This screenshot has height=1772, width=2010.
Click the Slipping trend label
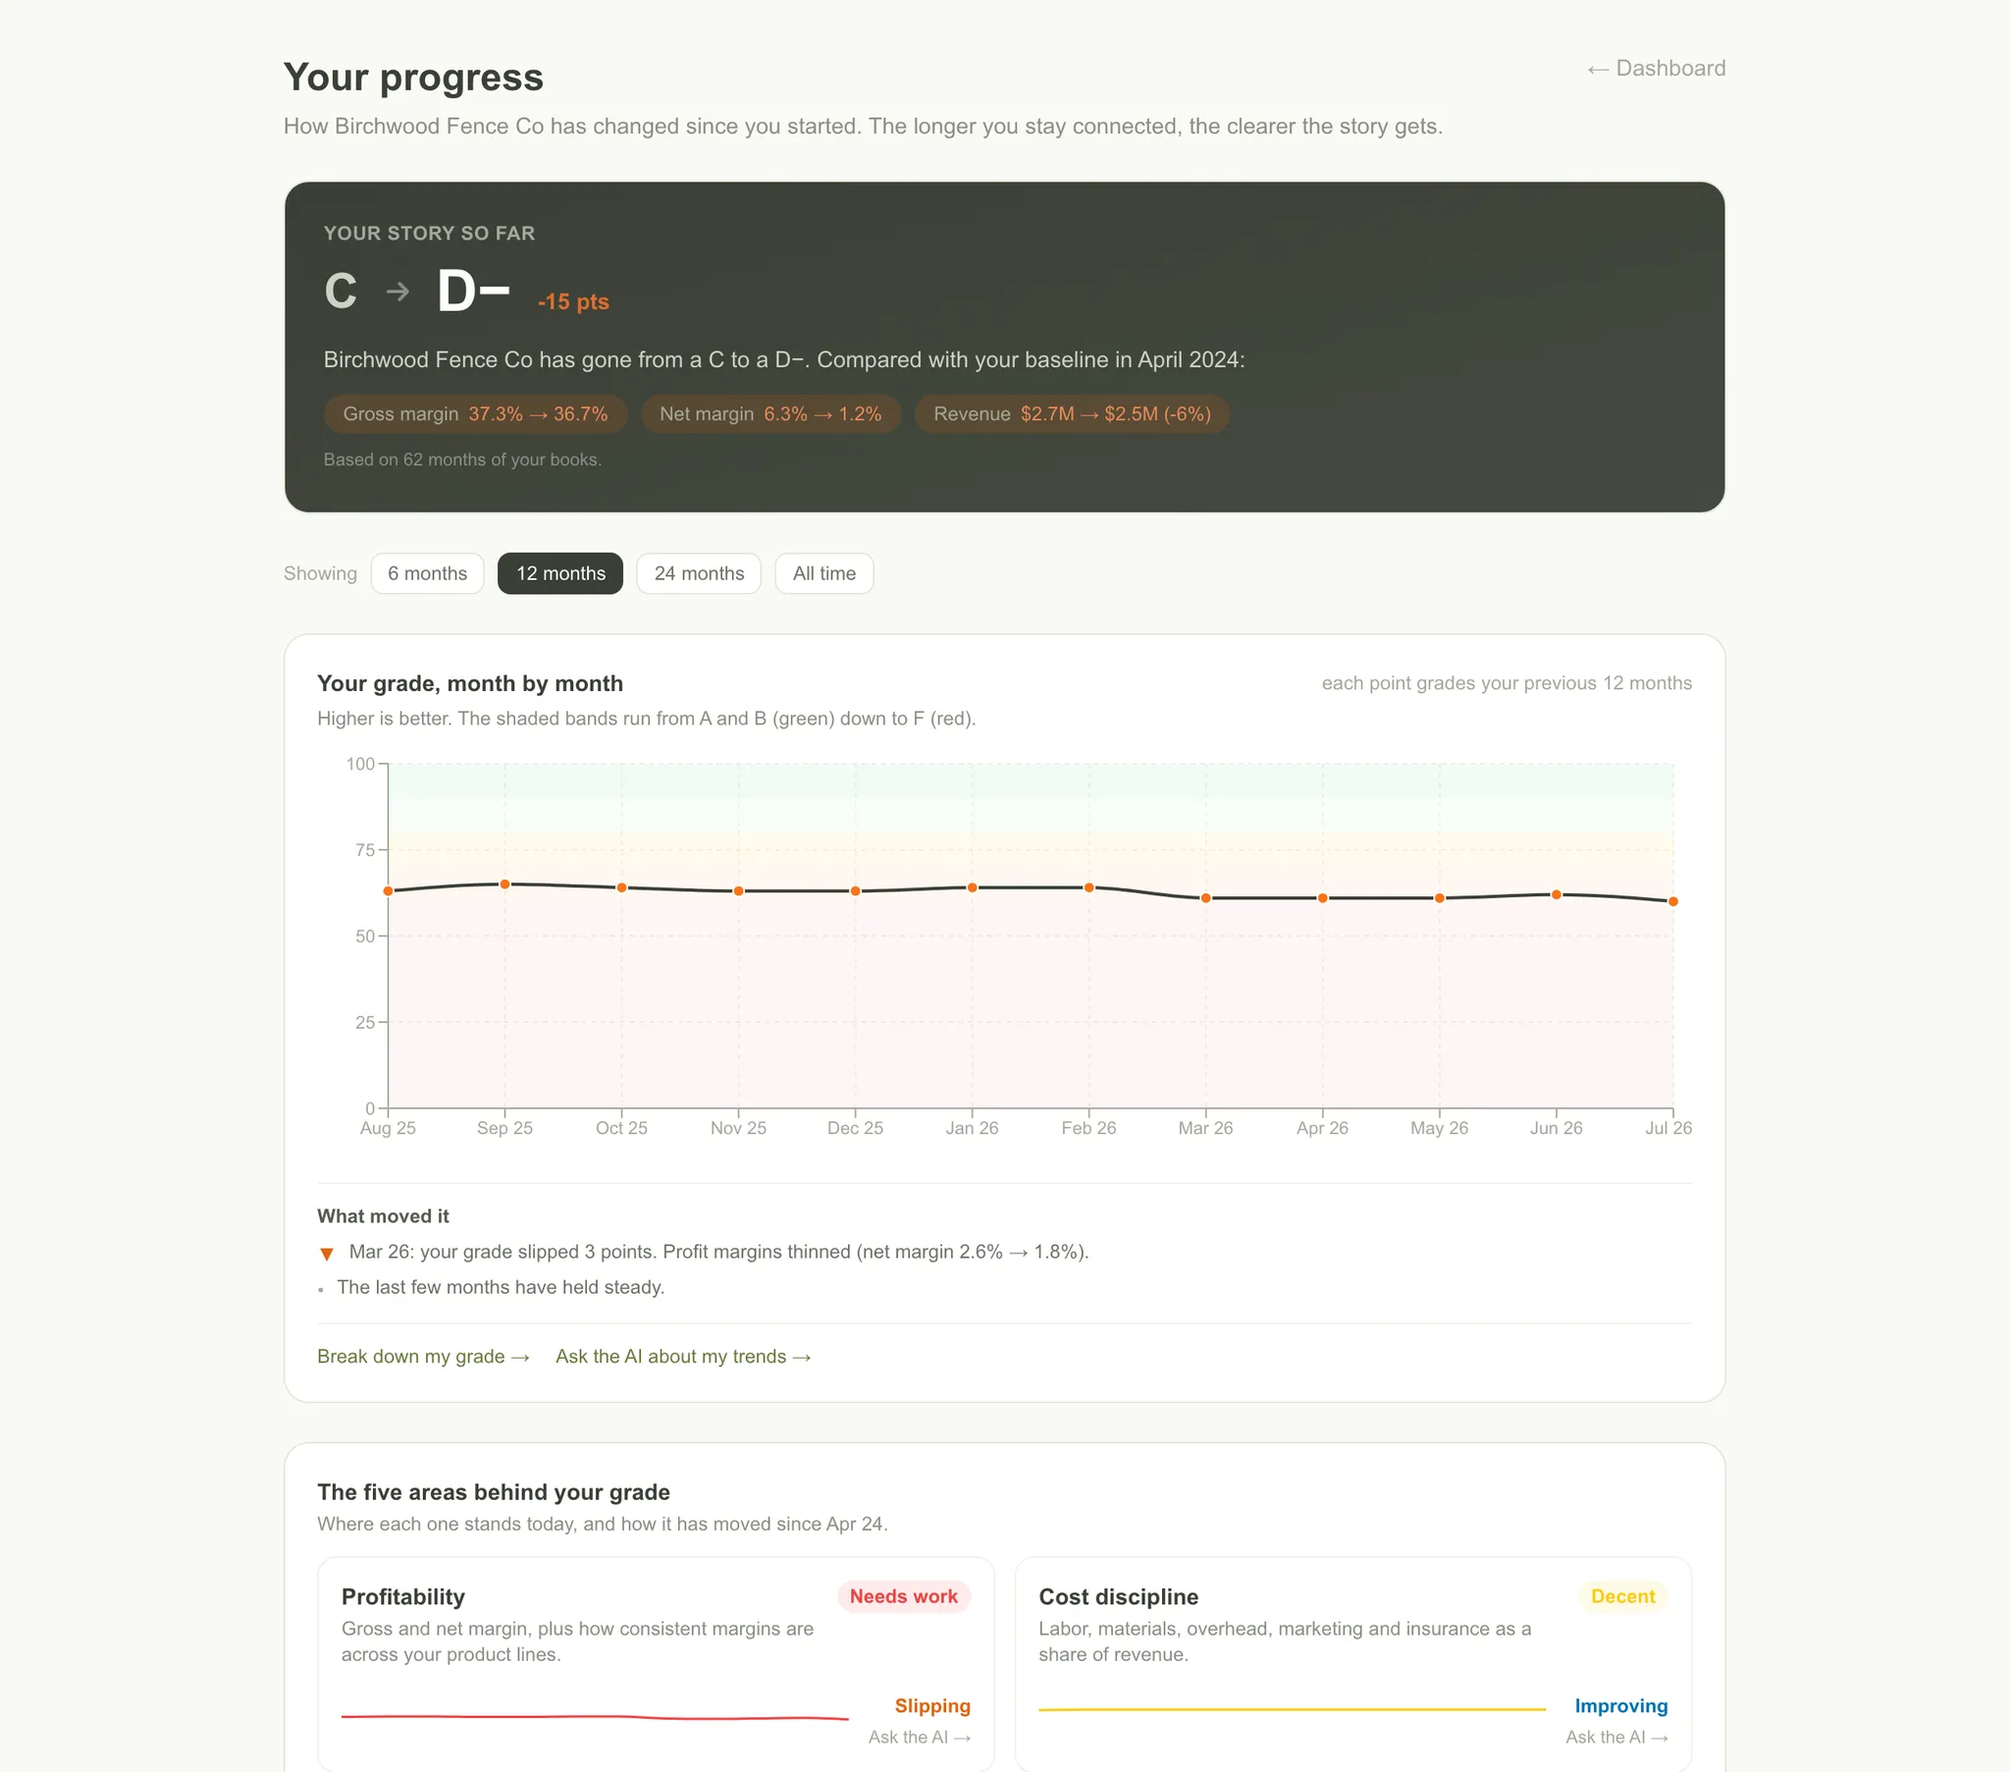click(x=932, y=1706)
